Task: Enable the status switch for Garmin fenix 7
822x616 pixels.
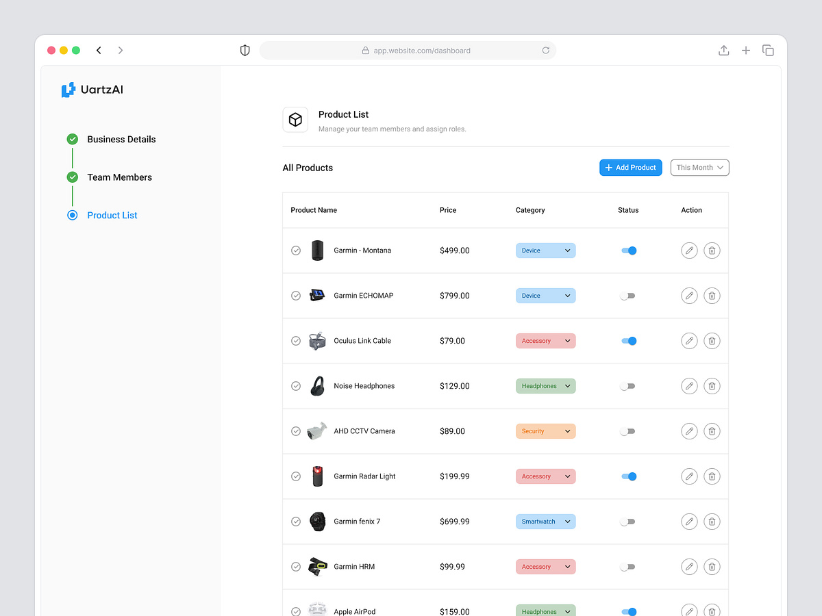Action: pyautogui.click(x=627, y=522)
